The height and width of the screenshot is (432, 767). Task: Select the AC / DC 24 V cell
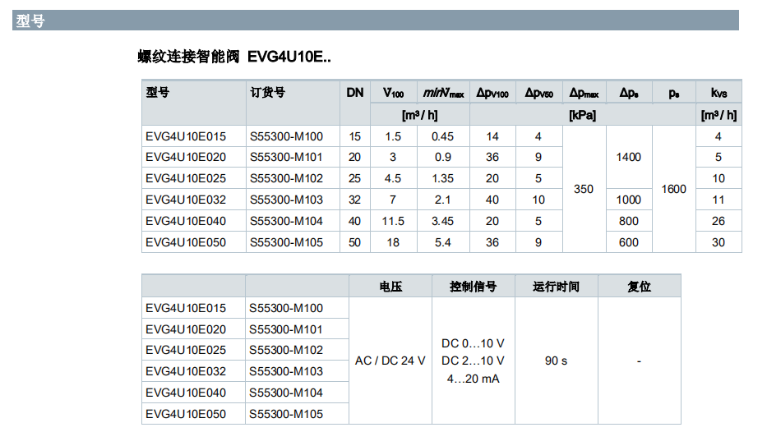pyautogui.click(x=390, y=361)
